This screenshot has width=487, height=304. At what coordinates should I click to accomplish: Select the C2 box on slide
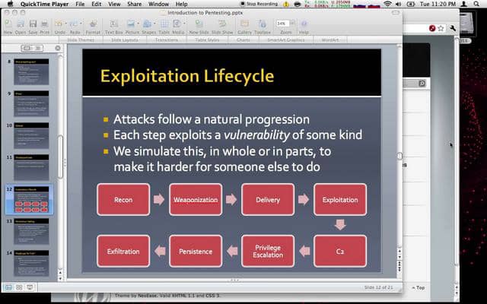340,251
